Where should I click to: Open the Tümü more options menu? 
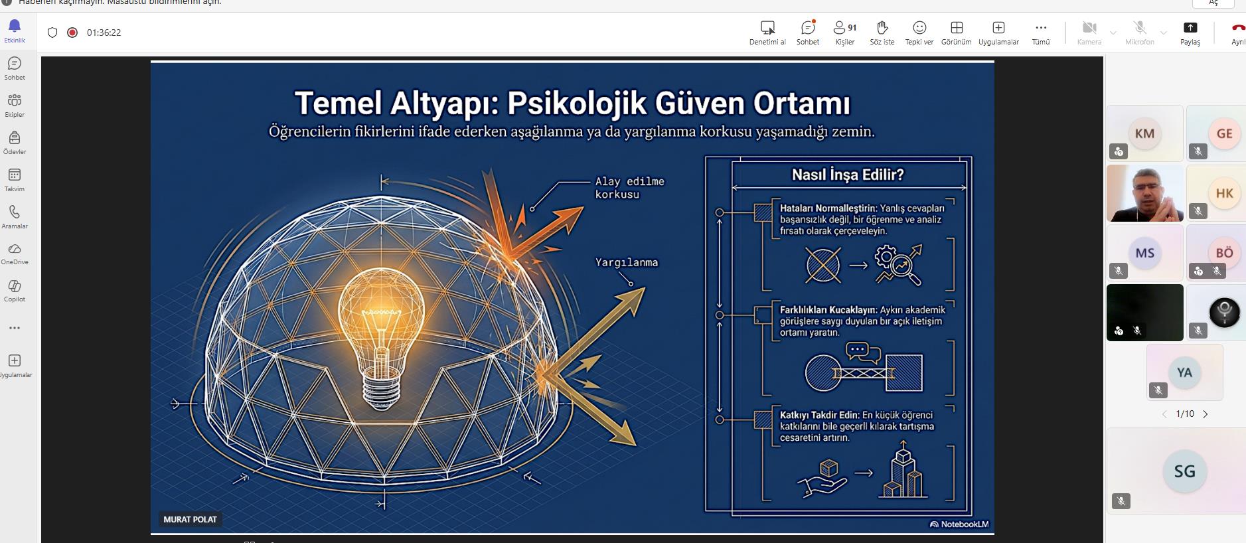[x=1040, y=32]
